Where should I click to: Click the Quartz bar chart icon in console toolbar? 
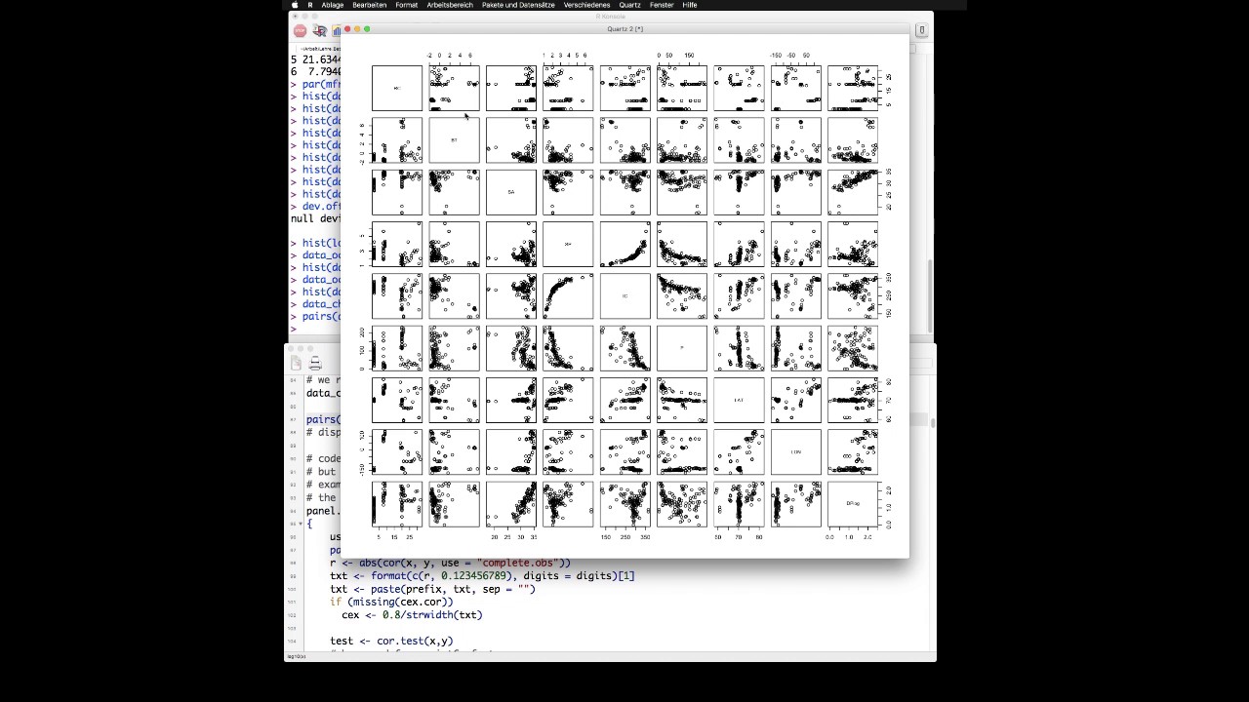pyautogui.click(x=336, y=31)
